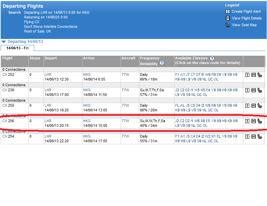Click 77W aircraft link for CX 238
This screenshot has width=267, height=206.
click(125, 90)
